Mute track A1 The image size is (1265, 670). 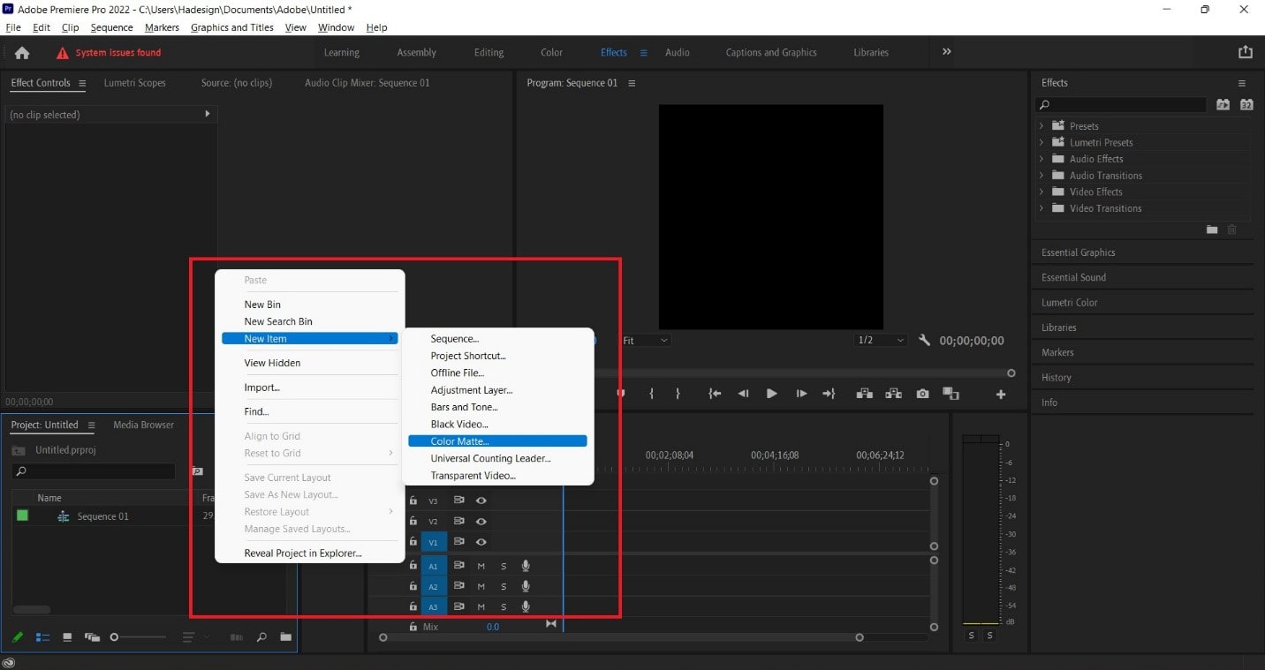pos(481,566)
